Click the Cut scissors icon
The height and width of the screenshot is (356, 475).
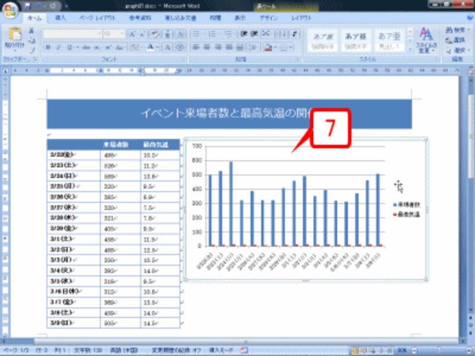coord(31,31)
